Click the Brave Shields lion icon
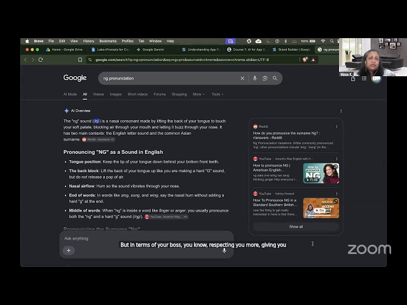The height and width of the screenshot is (305, 407). coord(305,60)
